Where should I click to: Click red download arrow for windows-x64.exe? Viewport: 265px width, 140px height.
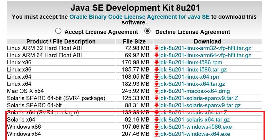(156, 134)
